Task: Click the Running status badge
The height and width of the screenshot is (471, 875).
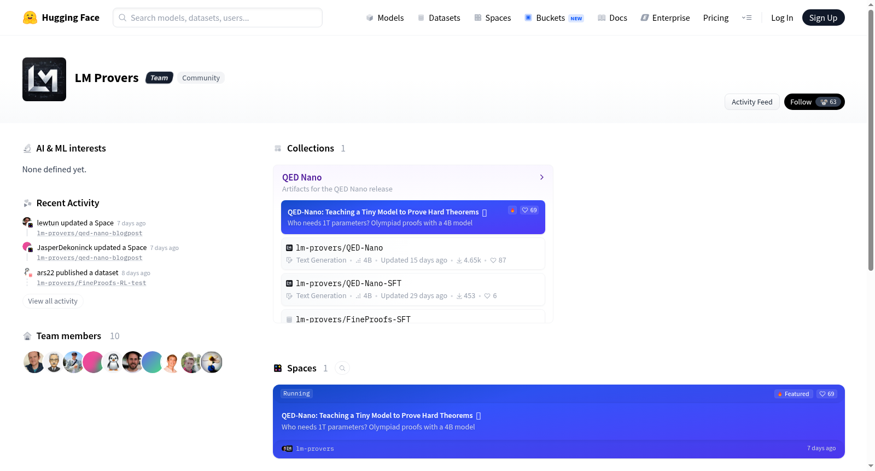Action: pyautogui.click(x=296, y=393)
